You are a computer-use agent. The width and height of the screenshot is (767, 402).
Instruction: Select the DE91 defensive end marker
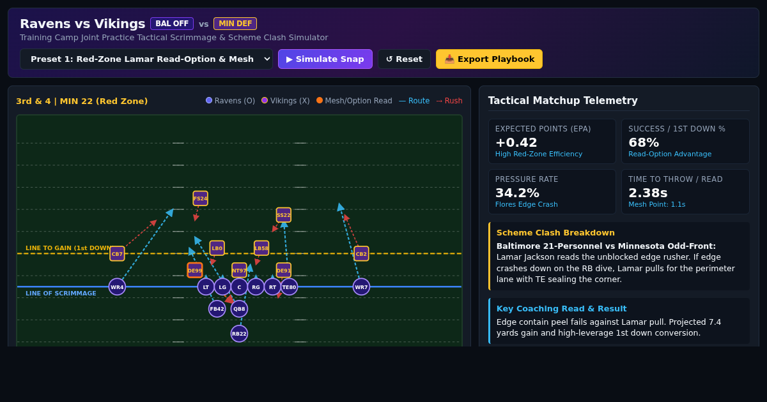click(x=283, y=271)
